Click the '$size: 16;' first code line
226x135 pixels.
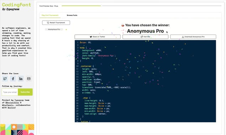86,43
